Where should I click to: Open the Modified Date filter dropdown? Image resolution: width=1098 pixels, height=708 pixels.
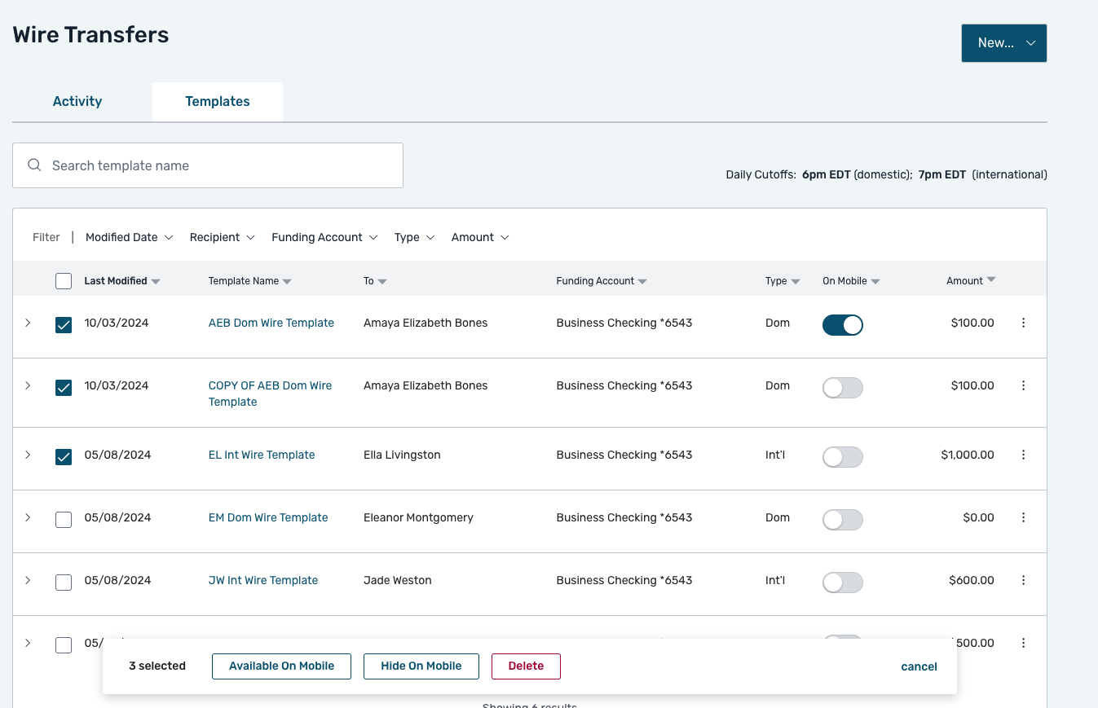click(129, 238)
